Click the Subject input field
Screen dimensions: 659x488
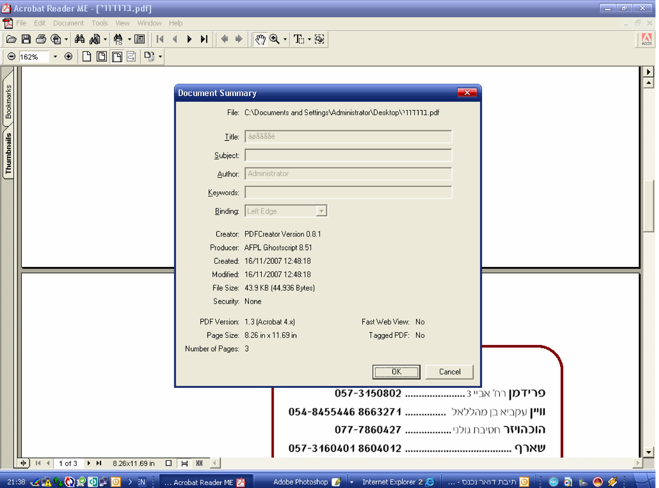click(x=348, y=155)
